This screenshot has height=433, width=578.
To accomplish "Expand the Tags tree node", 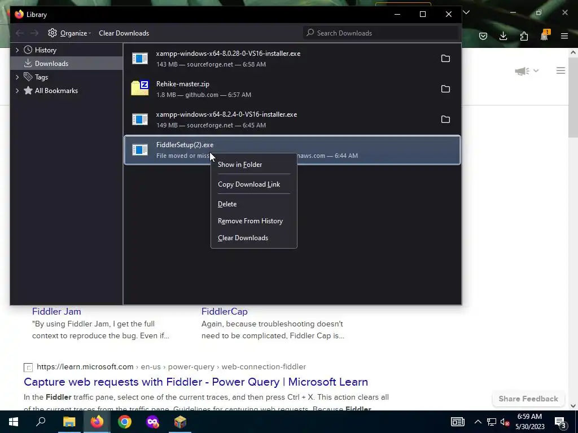I will pyautogui.click(x=17, y=77).
